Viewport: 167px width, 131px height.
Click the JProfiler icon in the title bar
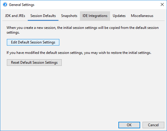pos(5,5)
